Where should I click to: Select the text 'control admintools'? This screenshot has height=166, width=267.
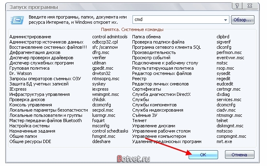[x=110, y=37]
